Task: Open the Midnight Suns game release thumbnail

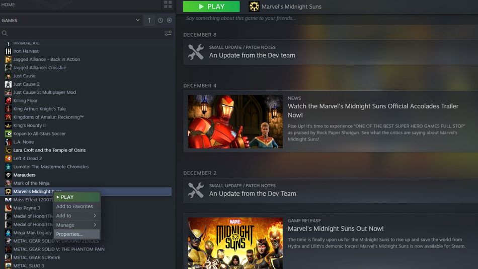Action: [x=235, y=243]
